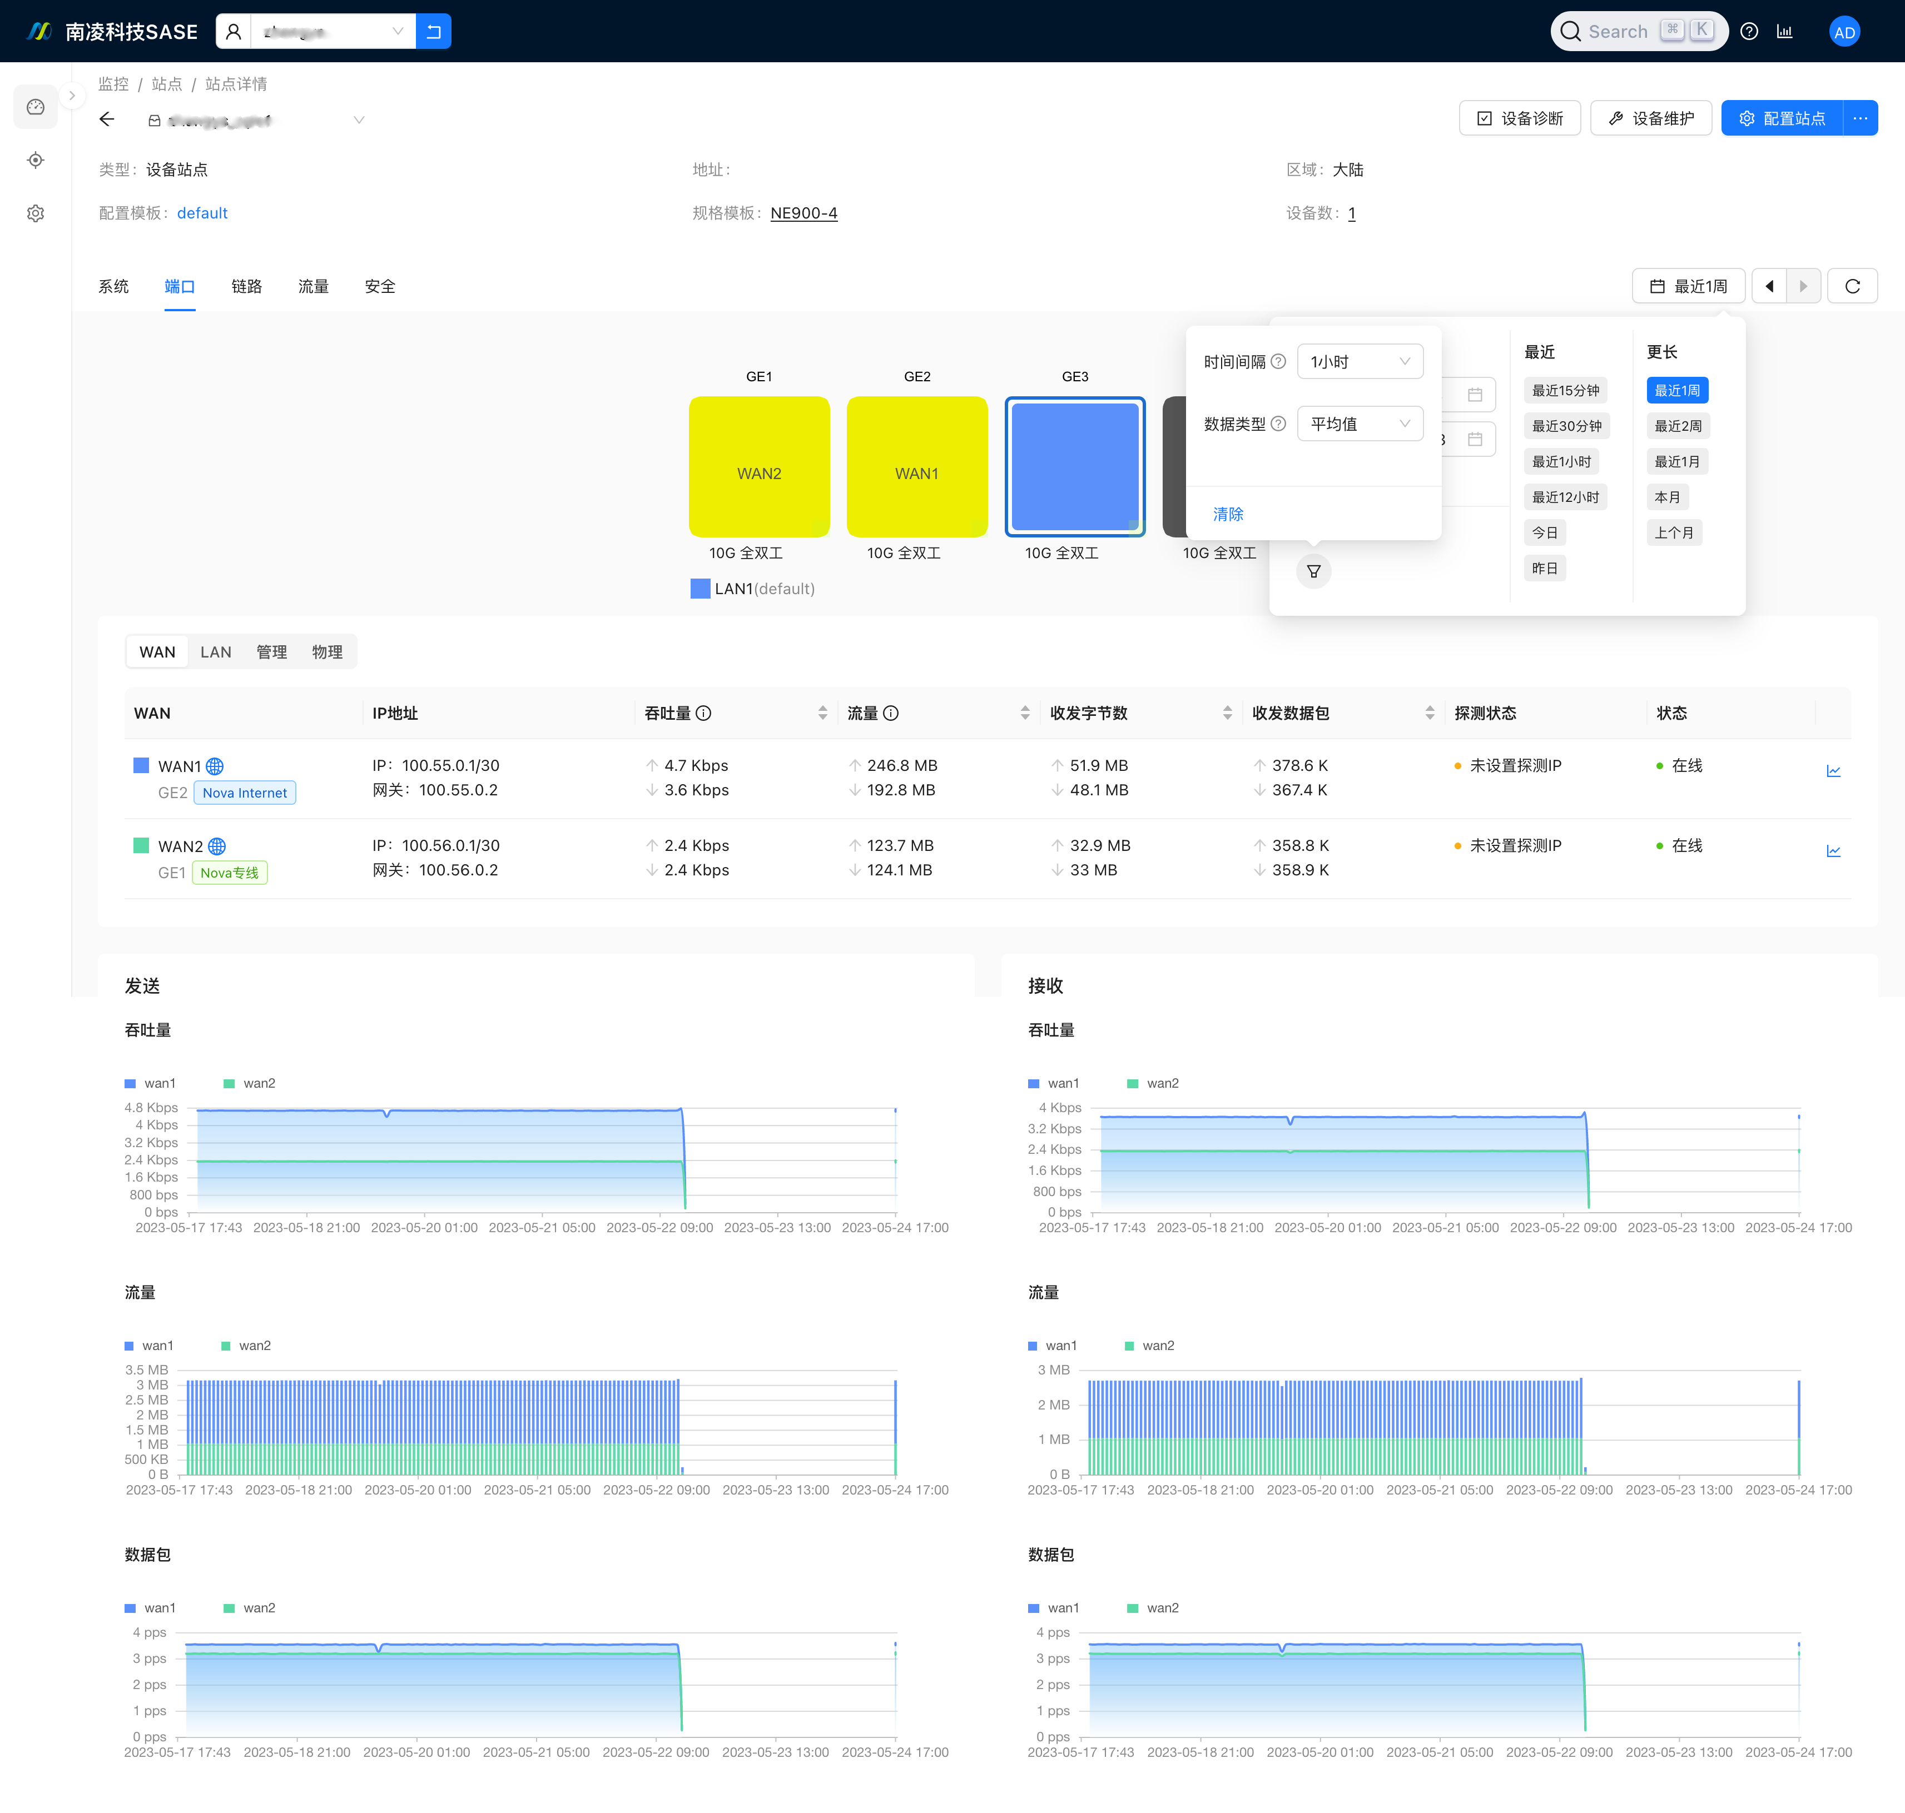Open the tenant selector dropdown
The width and height of the screenshot is (1905, 1813).
click(333, 32)
